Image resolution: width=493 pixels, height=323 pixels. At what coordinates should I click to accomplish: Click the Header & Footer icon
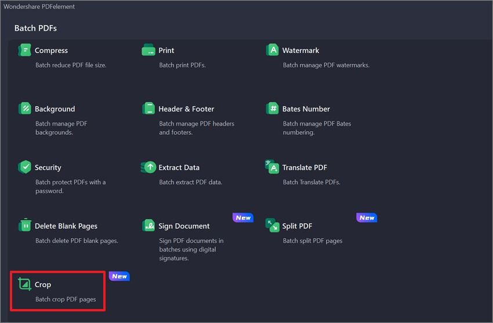pyautogui.click(x=148, y=109)
